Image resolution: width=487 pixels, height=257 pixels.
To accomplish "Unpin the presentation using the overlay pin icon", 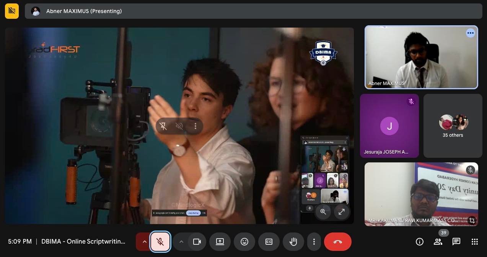I will point(163,126).
